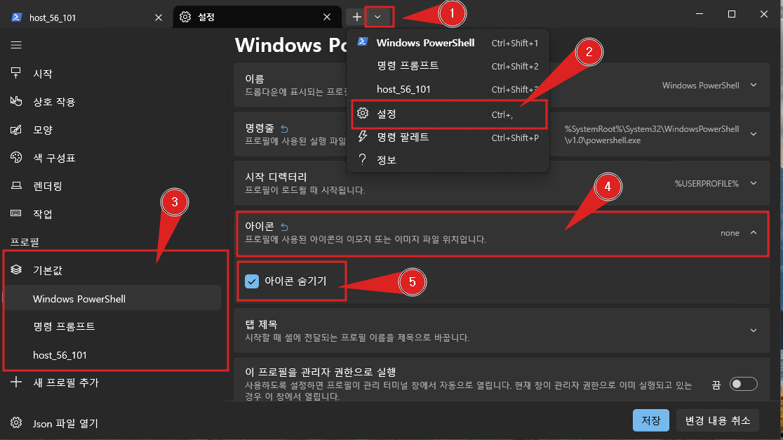Image resolution: width=783 pixels, height=440 pixels.
Task: Expand the 탭 제목 setting chevron
Action: [x=754, y=330]
